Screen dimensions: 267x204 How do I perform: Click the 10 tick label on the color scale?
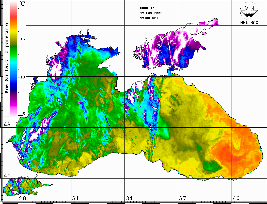tap(22, 77)
